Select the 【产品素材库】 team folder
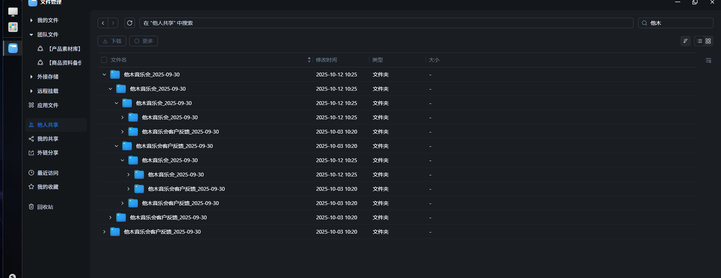Viewport: 721px width, 278px height. click(64, 49)
